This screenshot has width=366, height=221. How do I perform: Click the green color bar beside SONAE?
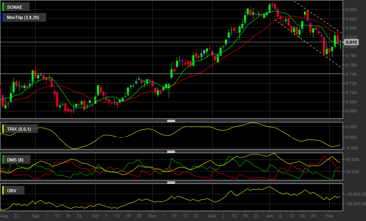click(3, 7)
